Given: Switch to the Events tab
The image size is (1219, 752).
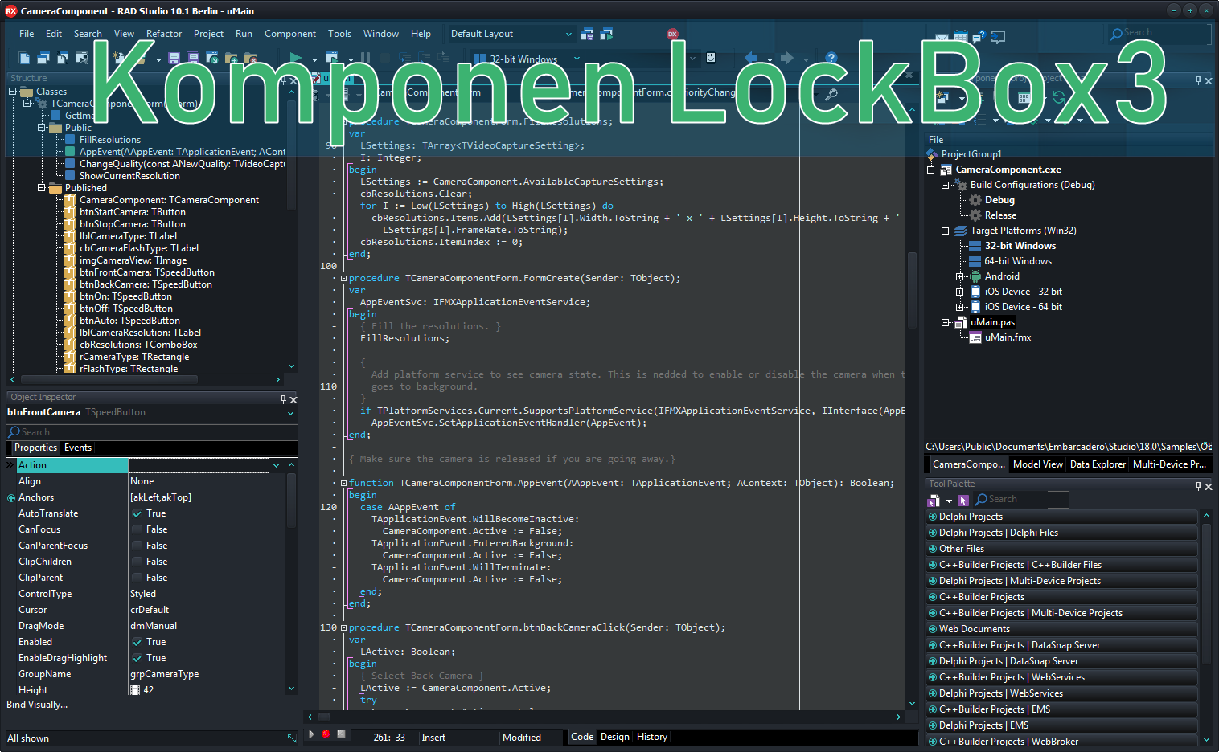Looking at the screenshot, I should 78,448.
